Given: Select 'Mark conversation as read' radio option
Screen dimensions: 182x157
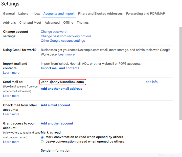Looking at the screenshot, I should 42,137.
